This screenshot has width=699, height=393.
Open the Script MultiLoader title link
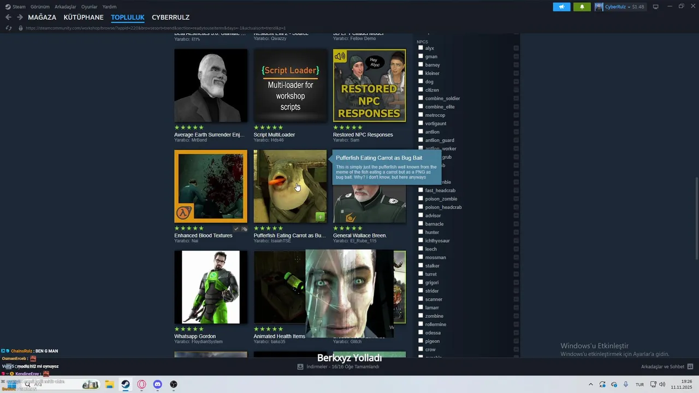(274, 135)
